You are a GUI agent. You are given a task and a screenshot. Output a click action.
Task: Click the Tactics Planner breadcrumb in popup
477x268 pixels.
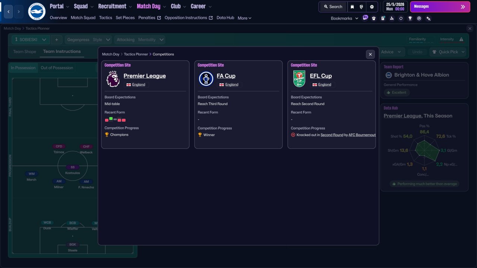(136, 54)
